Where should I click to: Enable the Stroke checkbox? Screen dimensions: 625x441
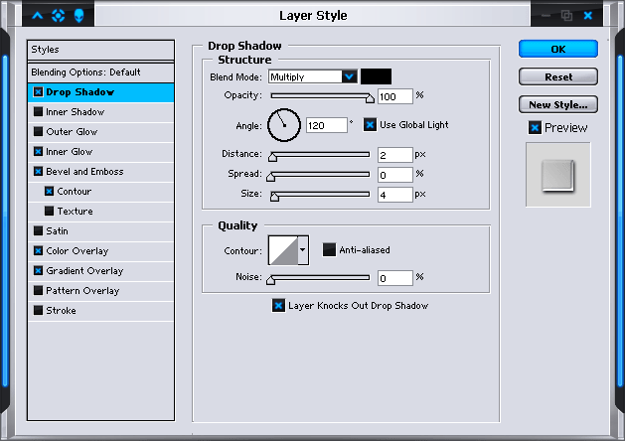(38, 310)
